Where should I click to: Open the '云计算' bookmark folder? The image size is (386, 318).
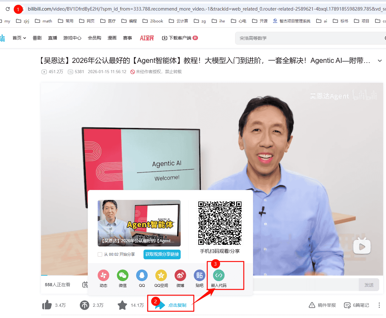pos(179,21)
